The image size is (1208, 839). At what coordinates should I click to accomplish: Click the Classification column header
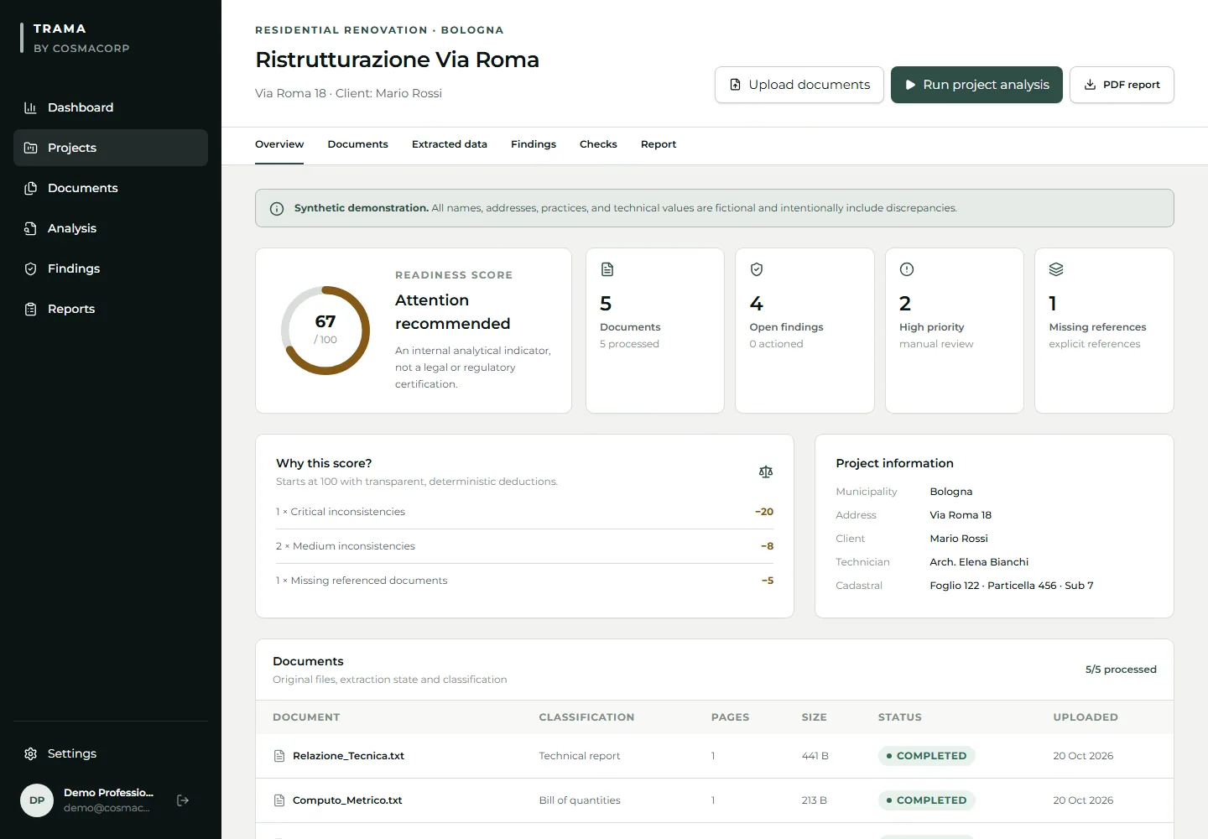(586, 717)
